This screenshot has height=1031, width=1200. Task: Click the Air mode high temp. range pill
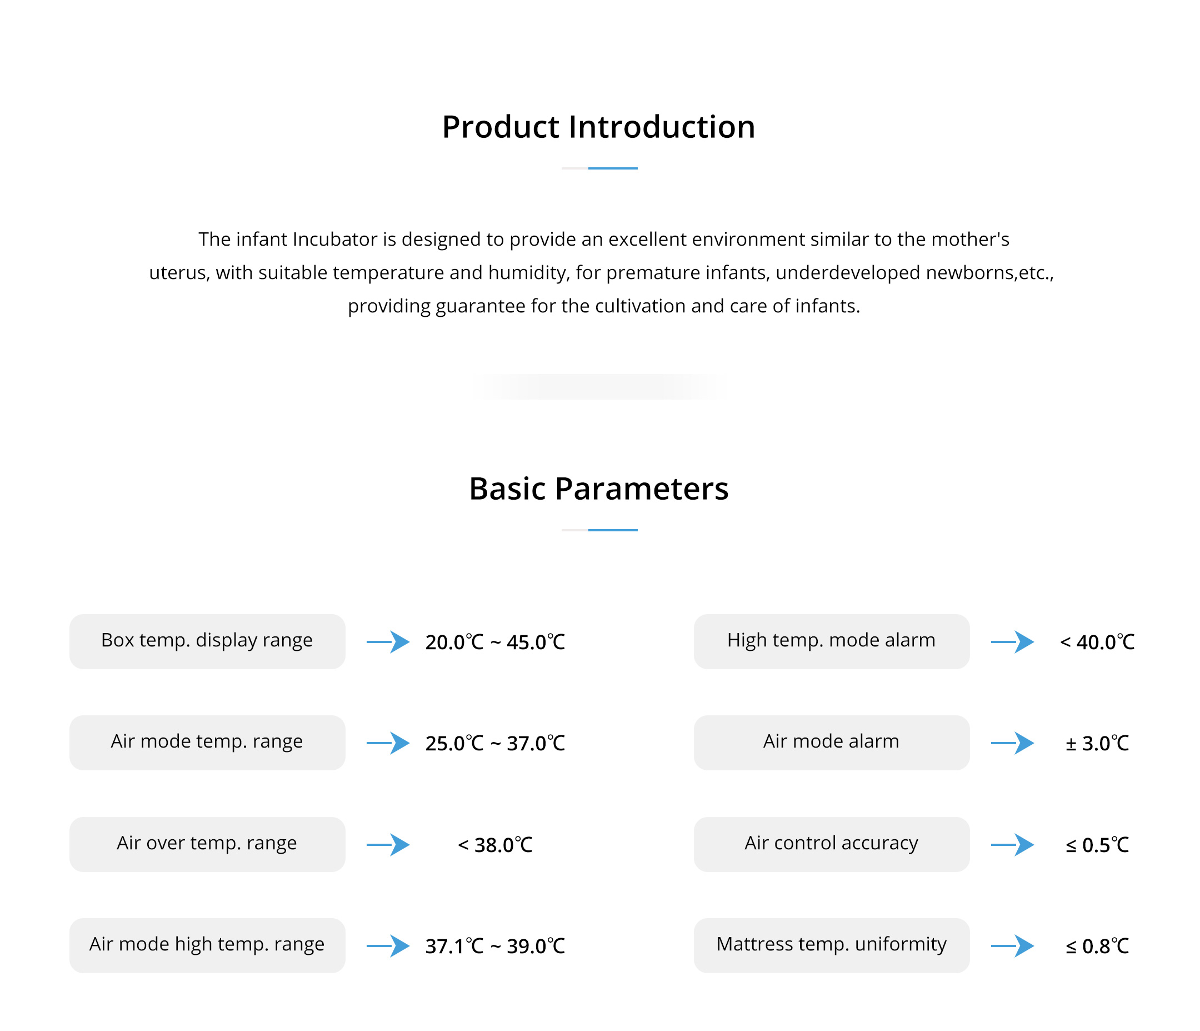(207, 945)
